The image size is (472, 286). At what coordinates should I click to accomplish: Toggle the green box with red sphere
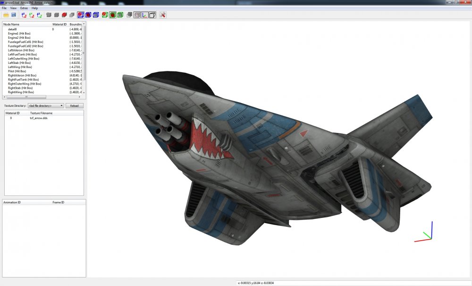click(x=113, y=15)
